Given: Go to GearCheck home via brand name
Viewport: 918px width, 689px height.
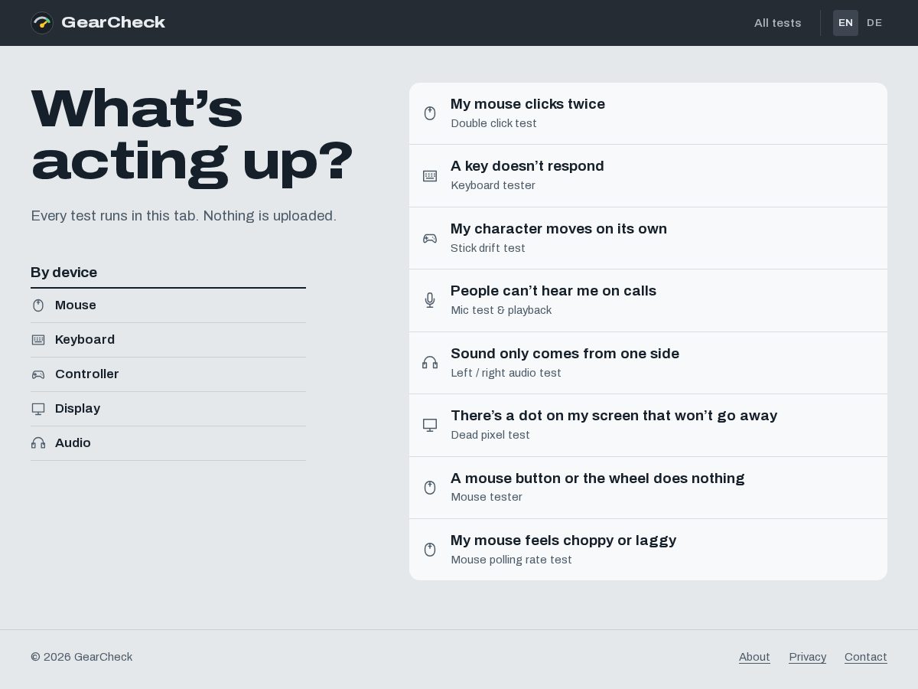Looking at the screenshot, I should pyautogui.click(x=113, y=22).
